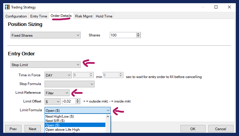Expand the Limit Reference Filter dropdown
239x136 pixels.
pyautogui.click(x=57, y=93)
